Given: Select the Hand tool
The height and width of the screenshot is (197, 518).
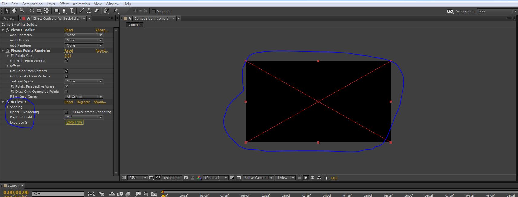Looking at the screenshot, I should pyautogui.click(x=14, y=11).
